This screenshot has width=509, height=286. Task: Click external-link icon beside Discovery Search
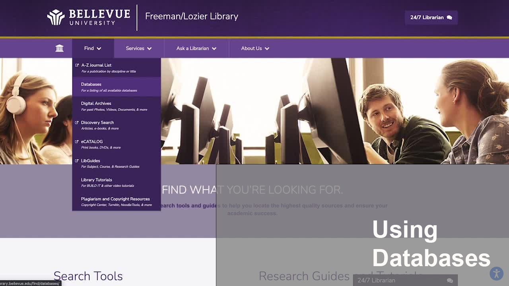77,122
